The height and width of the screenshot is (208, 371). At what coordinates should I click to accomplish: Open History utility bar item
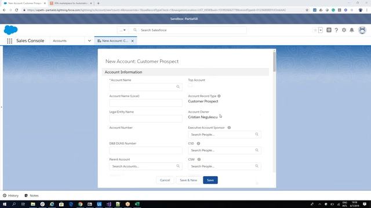(10, 195)
